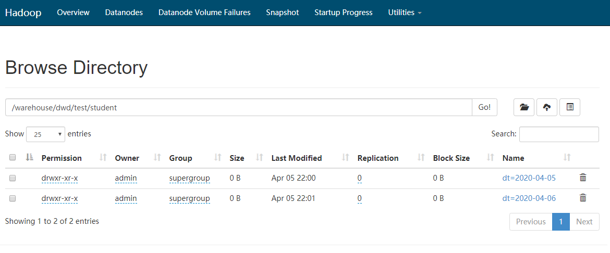Sort by the first sort-order column icon
Viewport: 610px width, 253px height.
pyautogui.click(x=29, y=157)
